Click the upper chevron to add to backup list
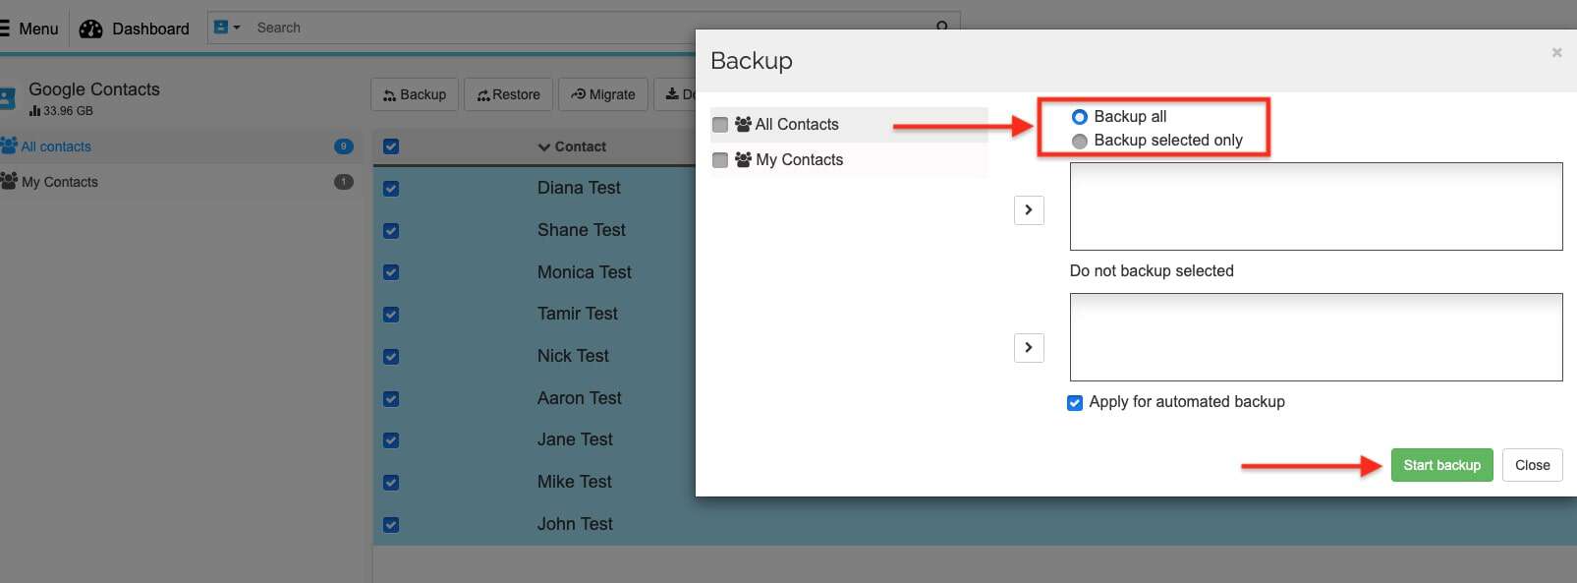The height and width of the screenshot is (583, 1577). pos(1028,210)
